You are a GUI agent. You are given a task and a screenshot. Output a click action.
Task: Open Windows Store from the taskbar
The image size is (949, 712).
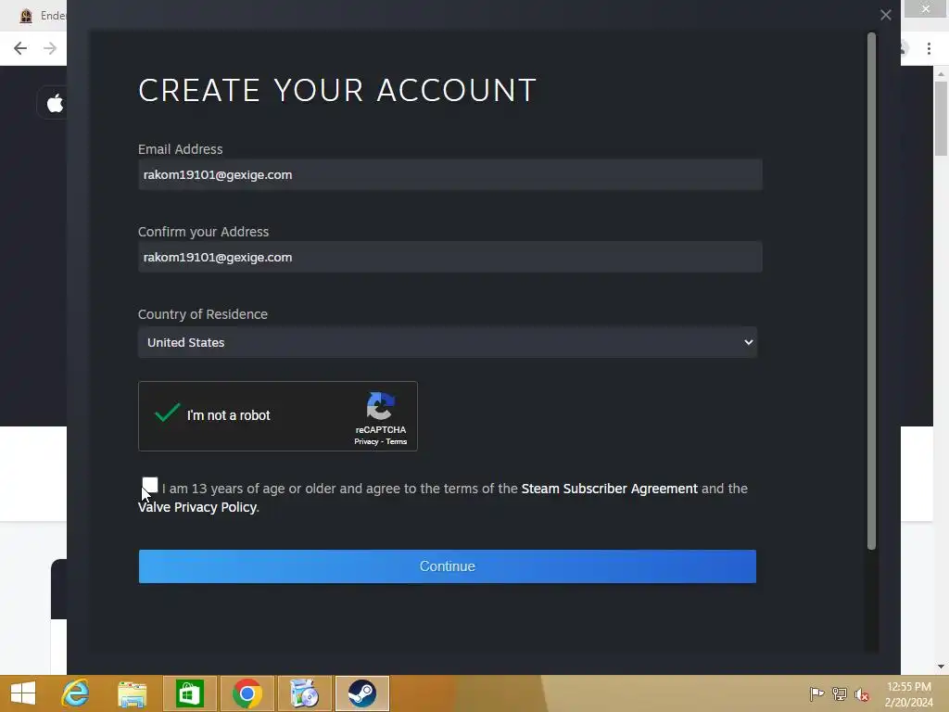tap(189, 693)
